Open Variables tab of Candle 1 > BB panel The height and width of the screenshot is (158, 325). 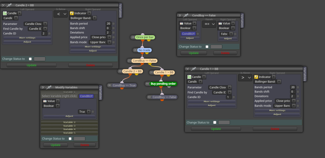point(304,74)
